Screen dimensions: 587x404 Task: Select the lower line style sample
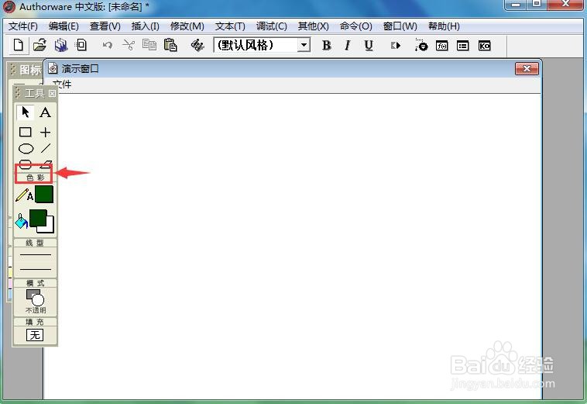35,269
